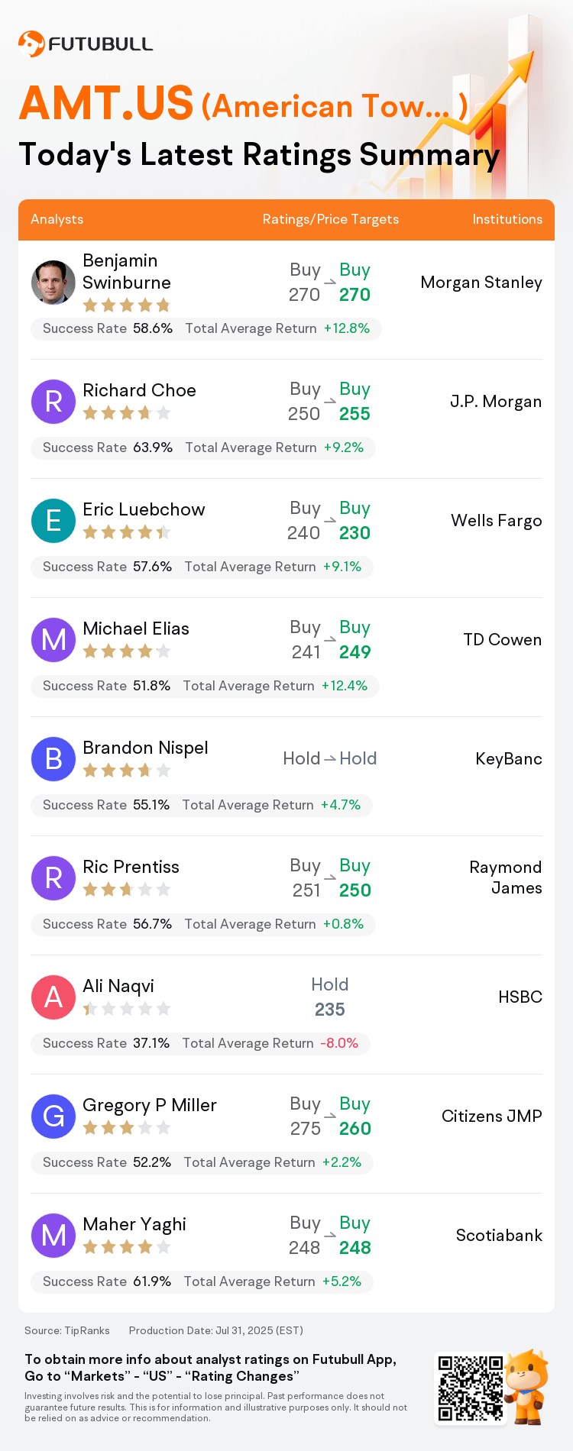The width and height of the screenshot is (573, 1451).
Task: Open the Morgan Stanley institution name
Action: pos(481,283)
